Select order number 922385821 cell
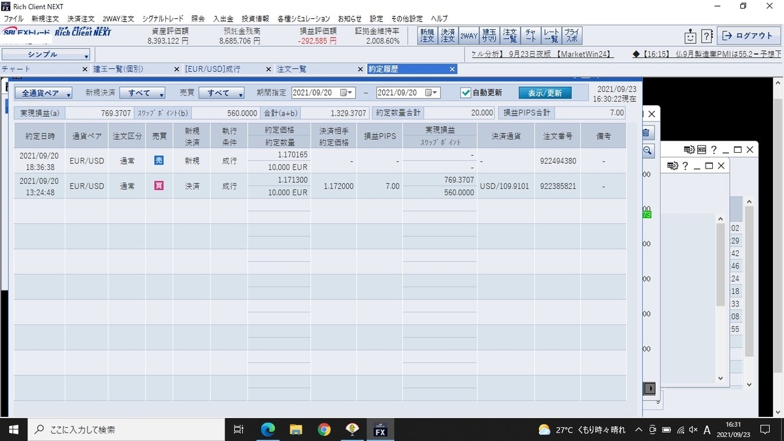The width and height of the screenshot is (784, 441). tap(558, 186)
